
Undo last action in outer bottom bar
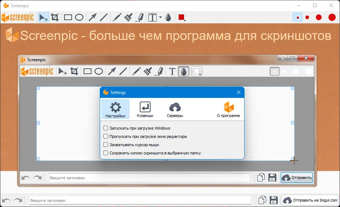click(6, 201)
